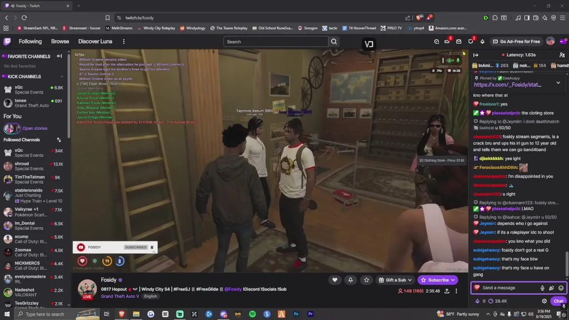569x320 pixels.
Task: Click the Get Bits diamond icon
Action: coord(482,41)
